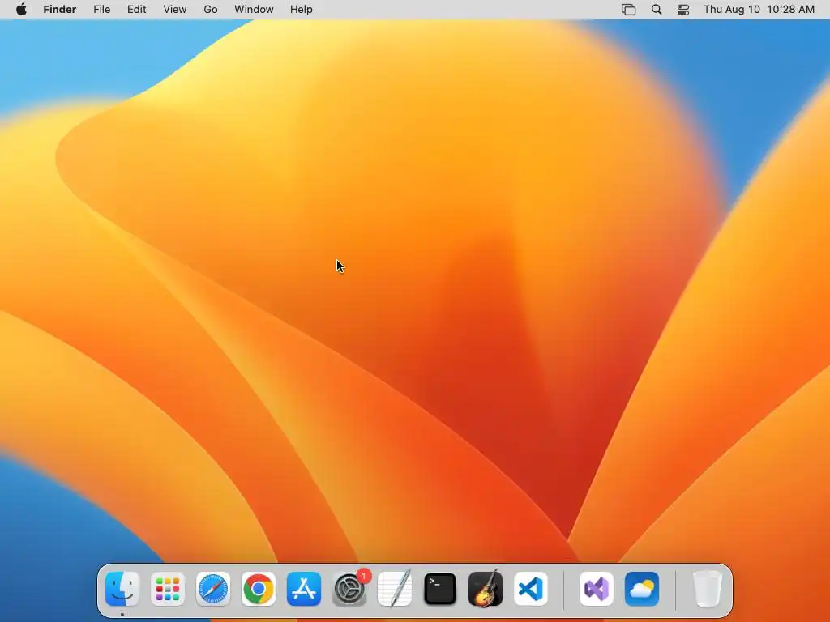
Task: Click the date and time clock
Action: pos(759,10)
